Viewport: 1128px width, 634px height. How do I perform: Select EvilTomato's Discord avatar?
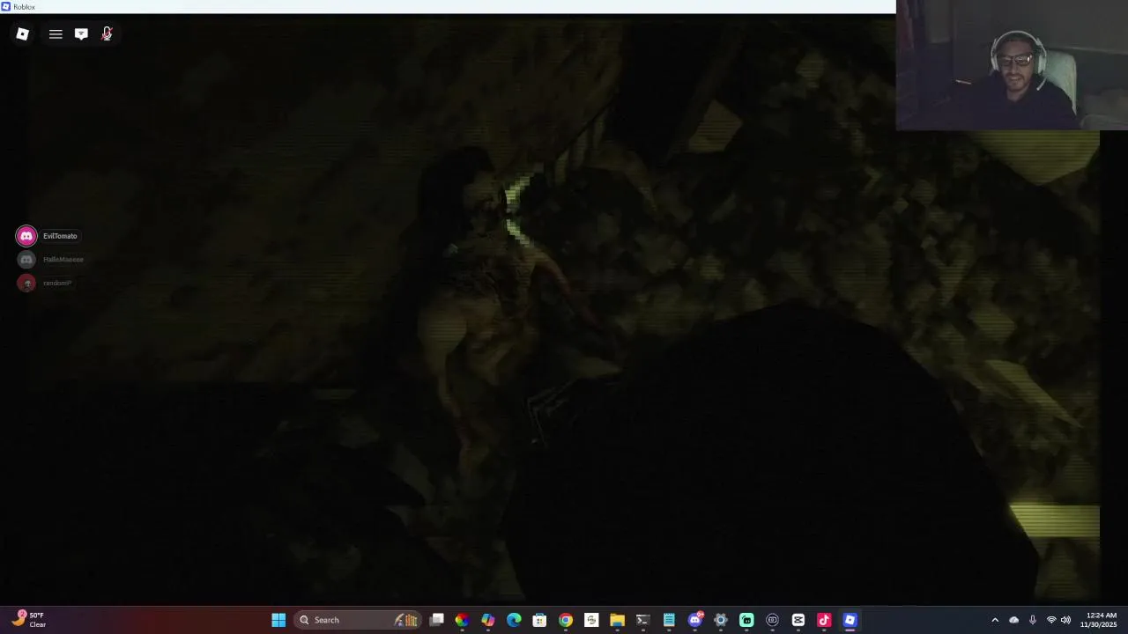[x=26, y=236]
